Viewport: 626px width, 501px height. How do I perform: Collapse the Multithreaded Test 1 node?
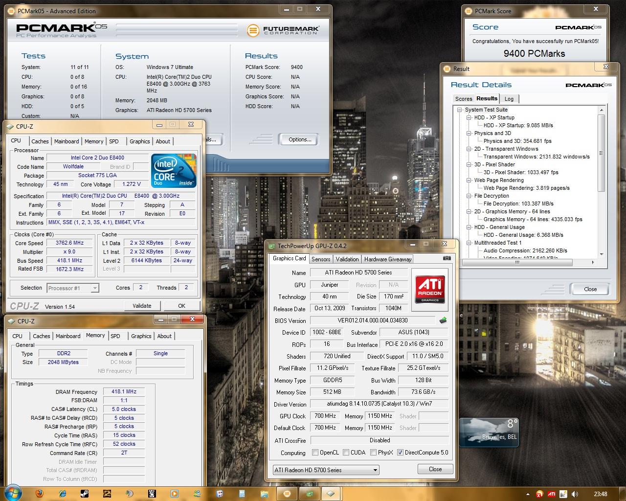tap(469, 243)
